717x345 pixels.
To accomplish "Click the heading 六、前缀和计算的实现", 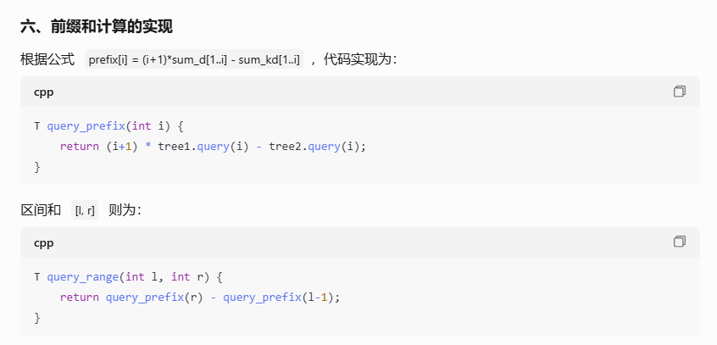I will pyautogui.click(x=97, y=26).
